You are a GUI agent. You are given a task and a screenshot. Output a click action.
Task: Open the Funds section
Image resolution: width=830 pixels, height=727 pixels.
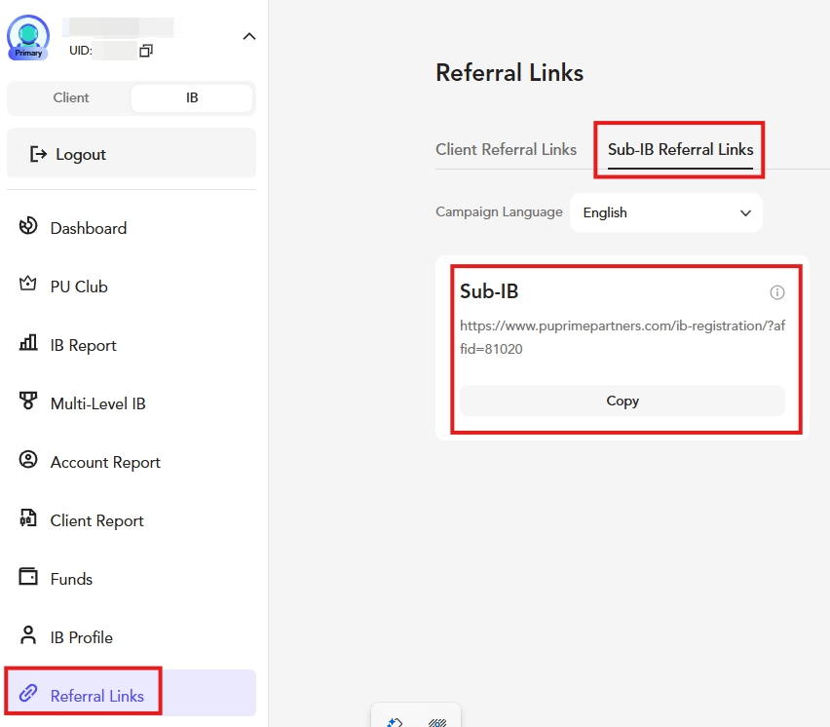tap(132, 579)
